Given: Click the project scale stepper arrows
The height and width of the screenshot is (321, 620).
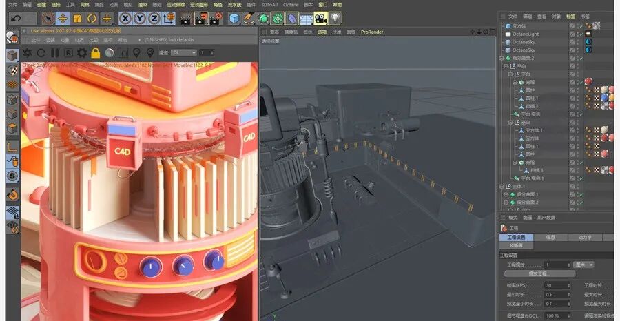Looking at the screenshot, I should tap(568, 265).
